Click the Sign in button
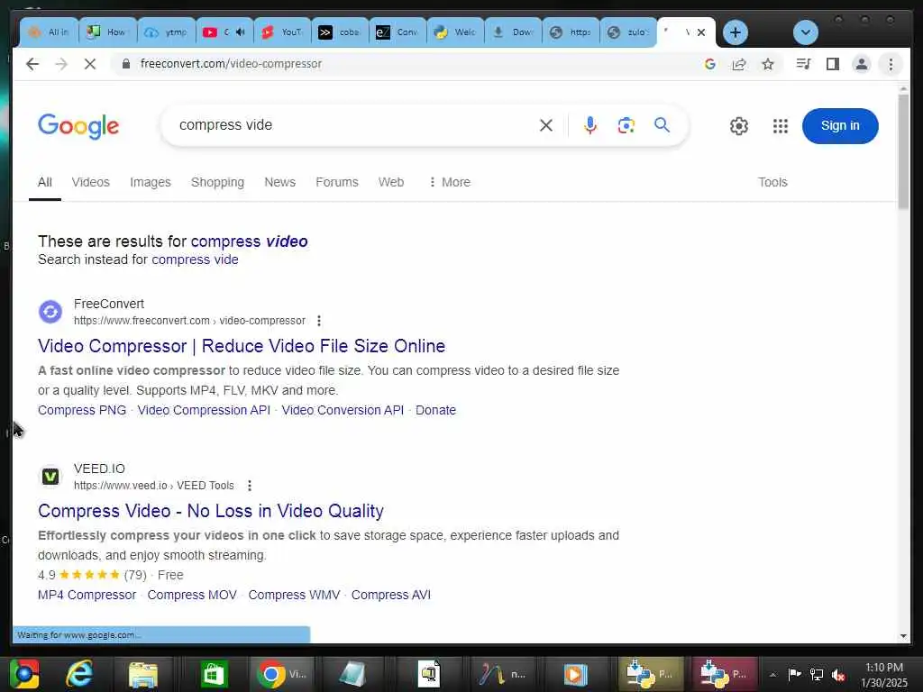 coord(840,126)
